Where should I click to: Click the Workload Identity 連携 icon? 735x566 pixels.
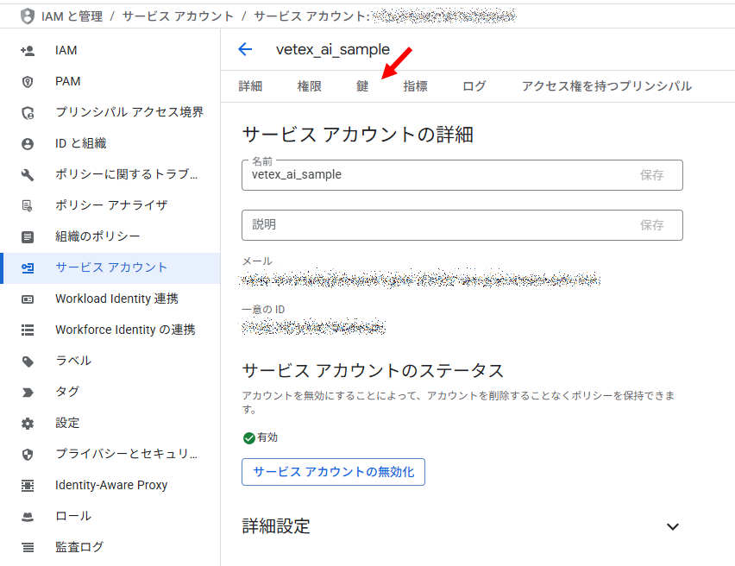(28, 299)
